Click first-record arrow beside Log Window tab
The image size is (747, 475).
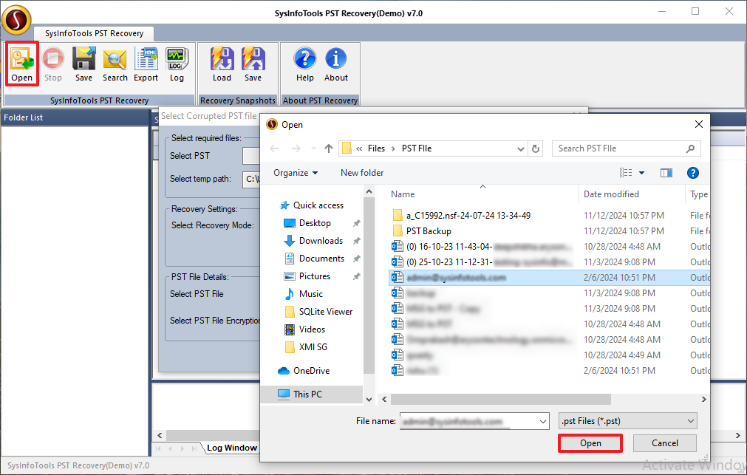click(158, 448)
